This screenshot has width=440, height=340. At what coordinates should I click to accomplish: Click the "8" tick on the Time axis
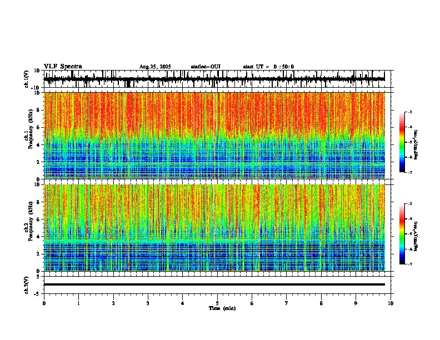click(321, 303)
